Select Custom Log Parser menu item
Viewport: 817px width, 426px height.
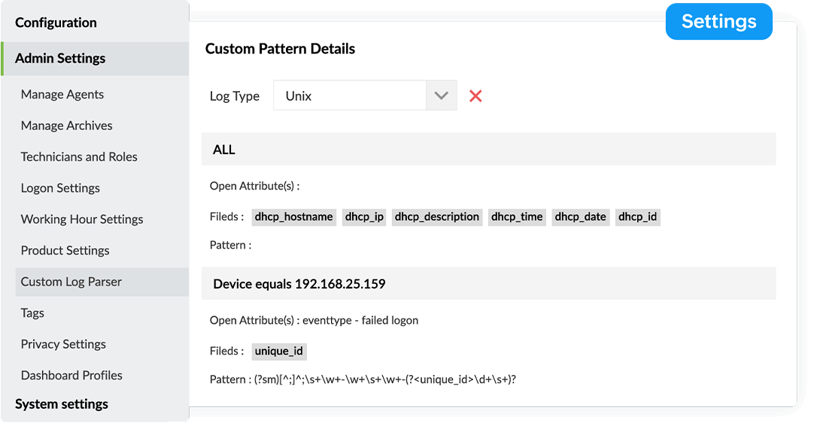pos(71,282)
